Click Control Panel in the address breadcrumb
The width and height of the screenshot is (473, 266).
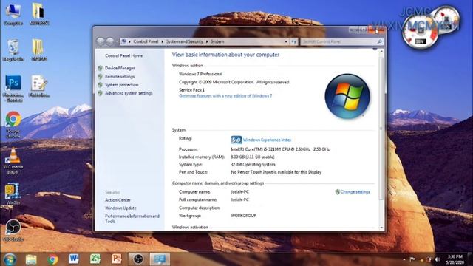(x=146, y=41)
